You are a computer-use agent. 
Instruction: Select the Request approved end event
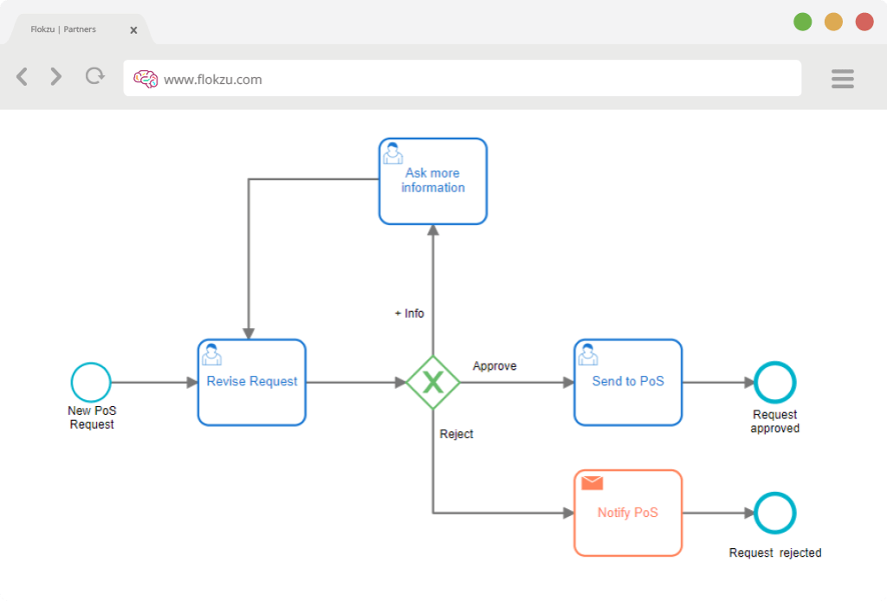pyautogui.click(x=775, y=383)
